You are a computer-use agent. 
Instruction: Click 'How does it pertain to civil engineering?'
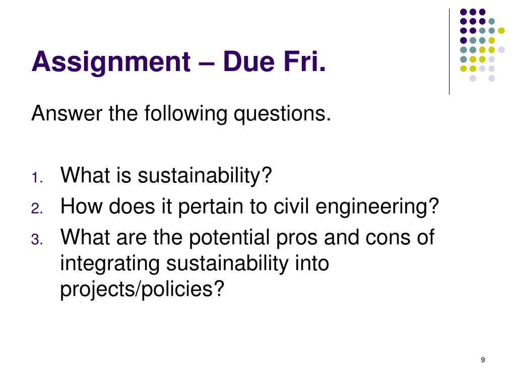(x=249, y=207)
